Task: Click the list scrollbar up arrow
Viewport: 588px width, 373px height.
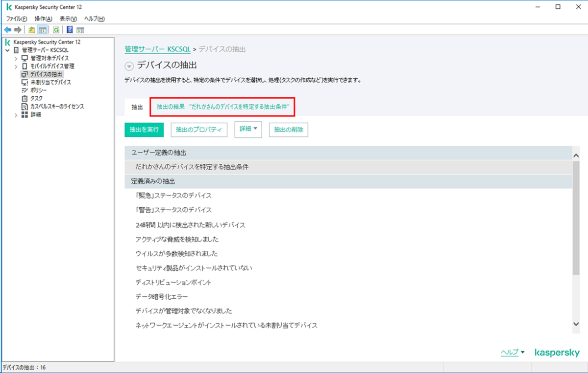Action: click(x=576, y=155)
